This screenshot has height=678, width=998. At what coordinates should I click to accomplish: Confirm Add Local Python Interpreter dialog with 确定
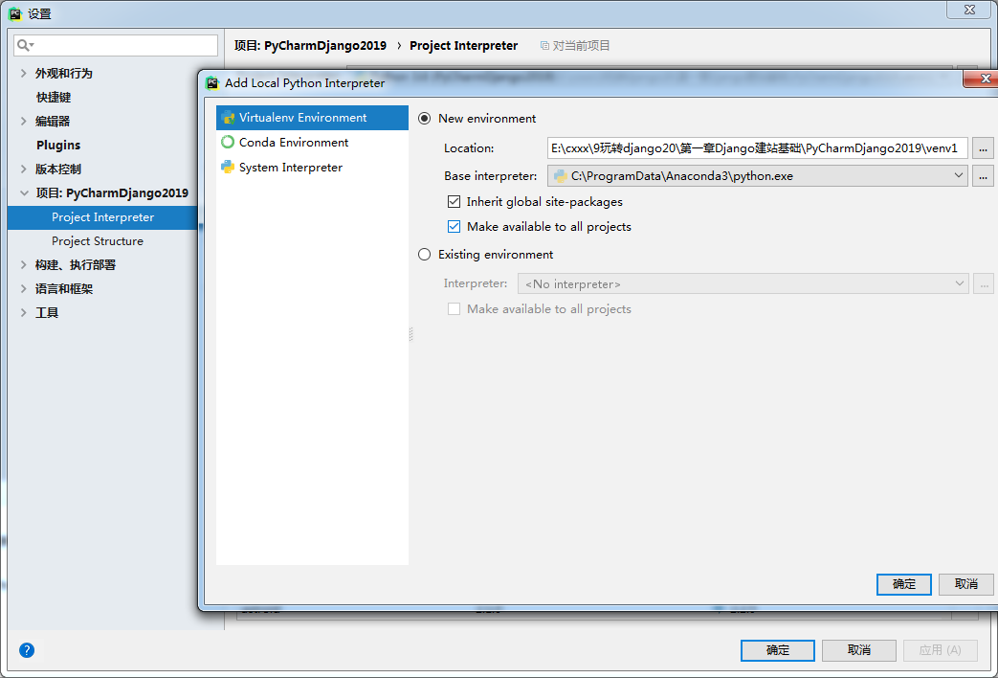904,584
